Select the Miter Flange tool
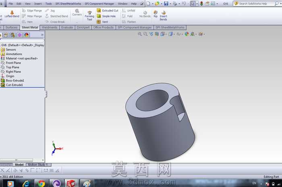The height and width of the screenshot is (187, 282). point(32,16)
